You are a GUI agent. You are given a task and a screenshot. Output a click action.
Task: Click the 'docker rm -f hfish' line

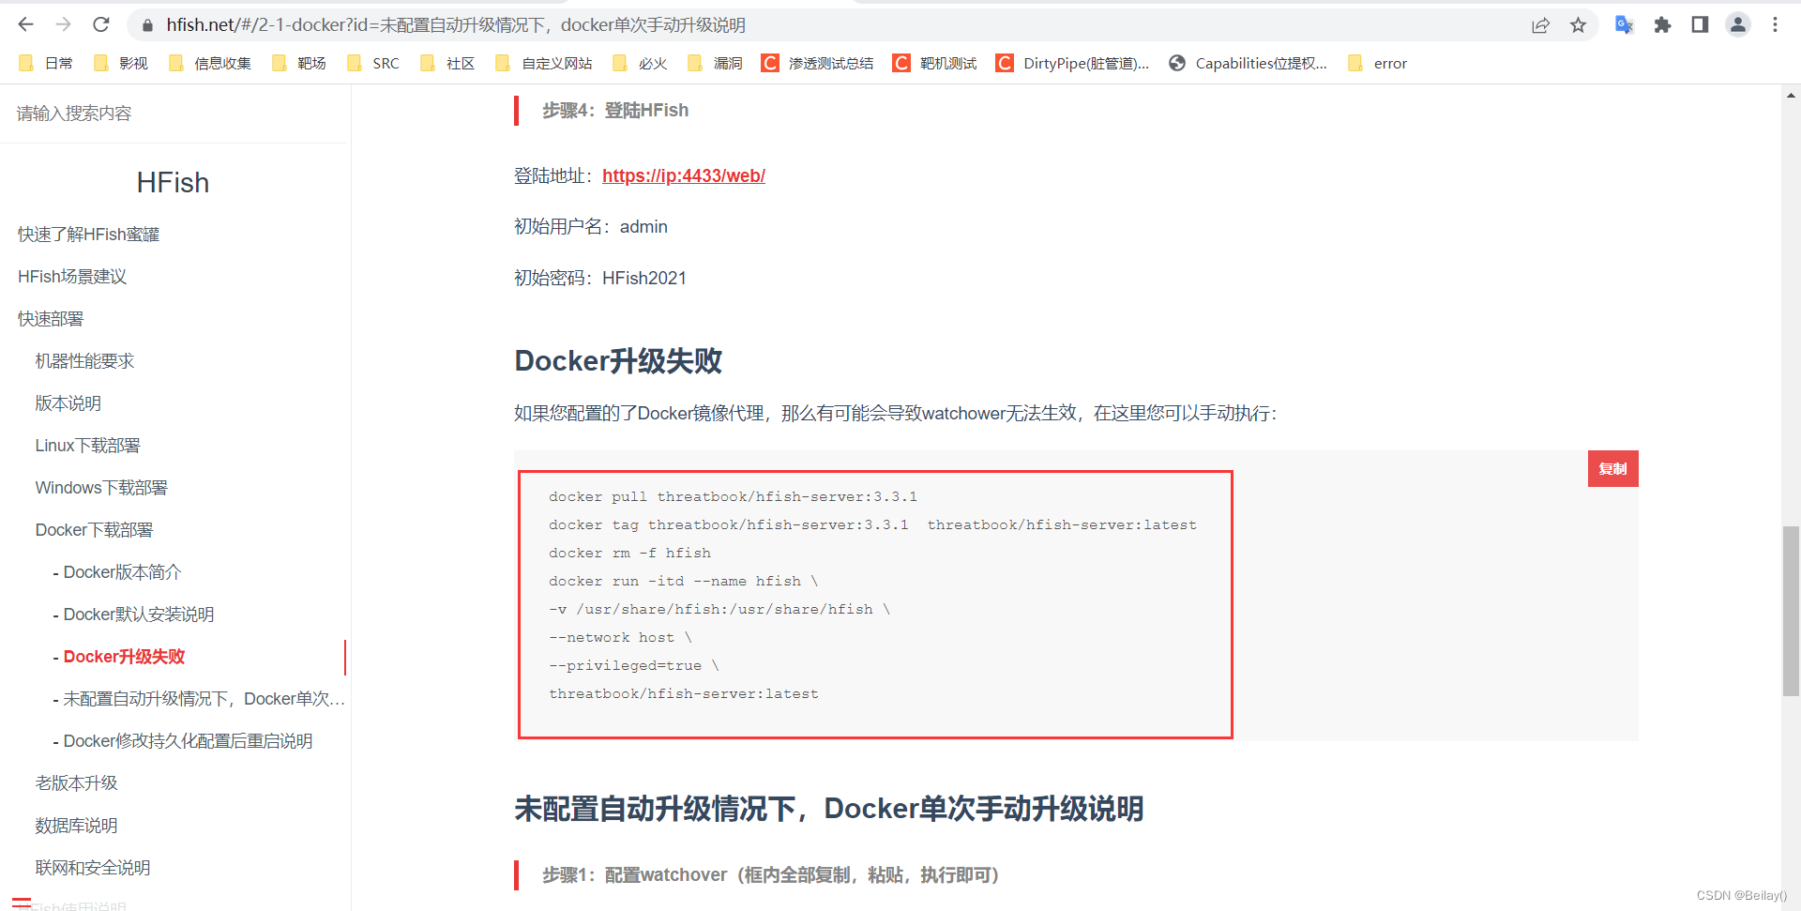[629, 554]
